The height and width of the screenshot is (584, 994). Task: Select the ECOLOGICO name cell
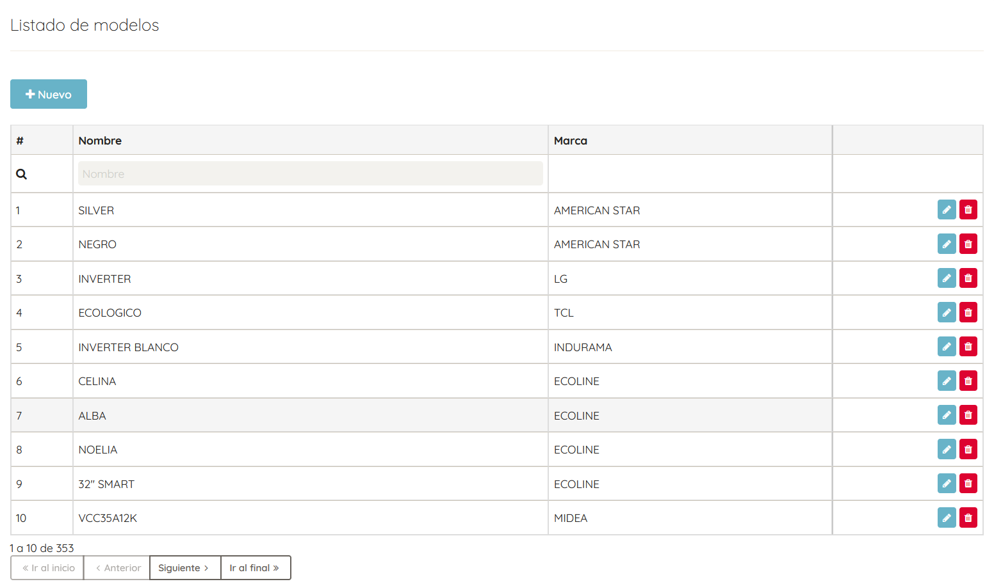pyautogui.click(x=311, y=312)
